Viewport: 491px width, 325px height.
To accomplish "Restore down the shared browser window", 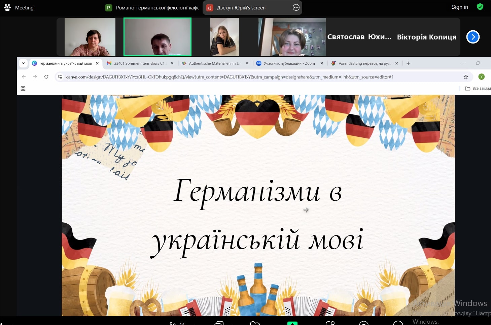I will tap(478, 63).
